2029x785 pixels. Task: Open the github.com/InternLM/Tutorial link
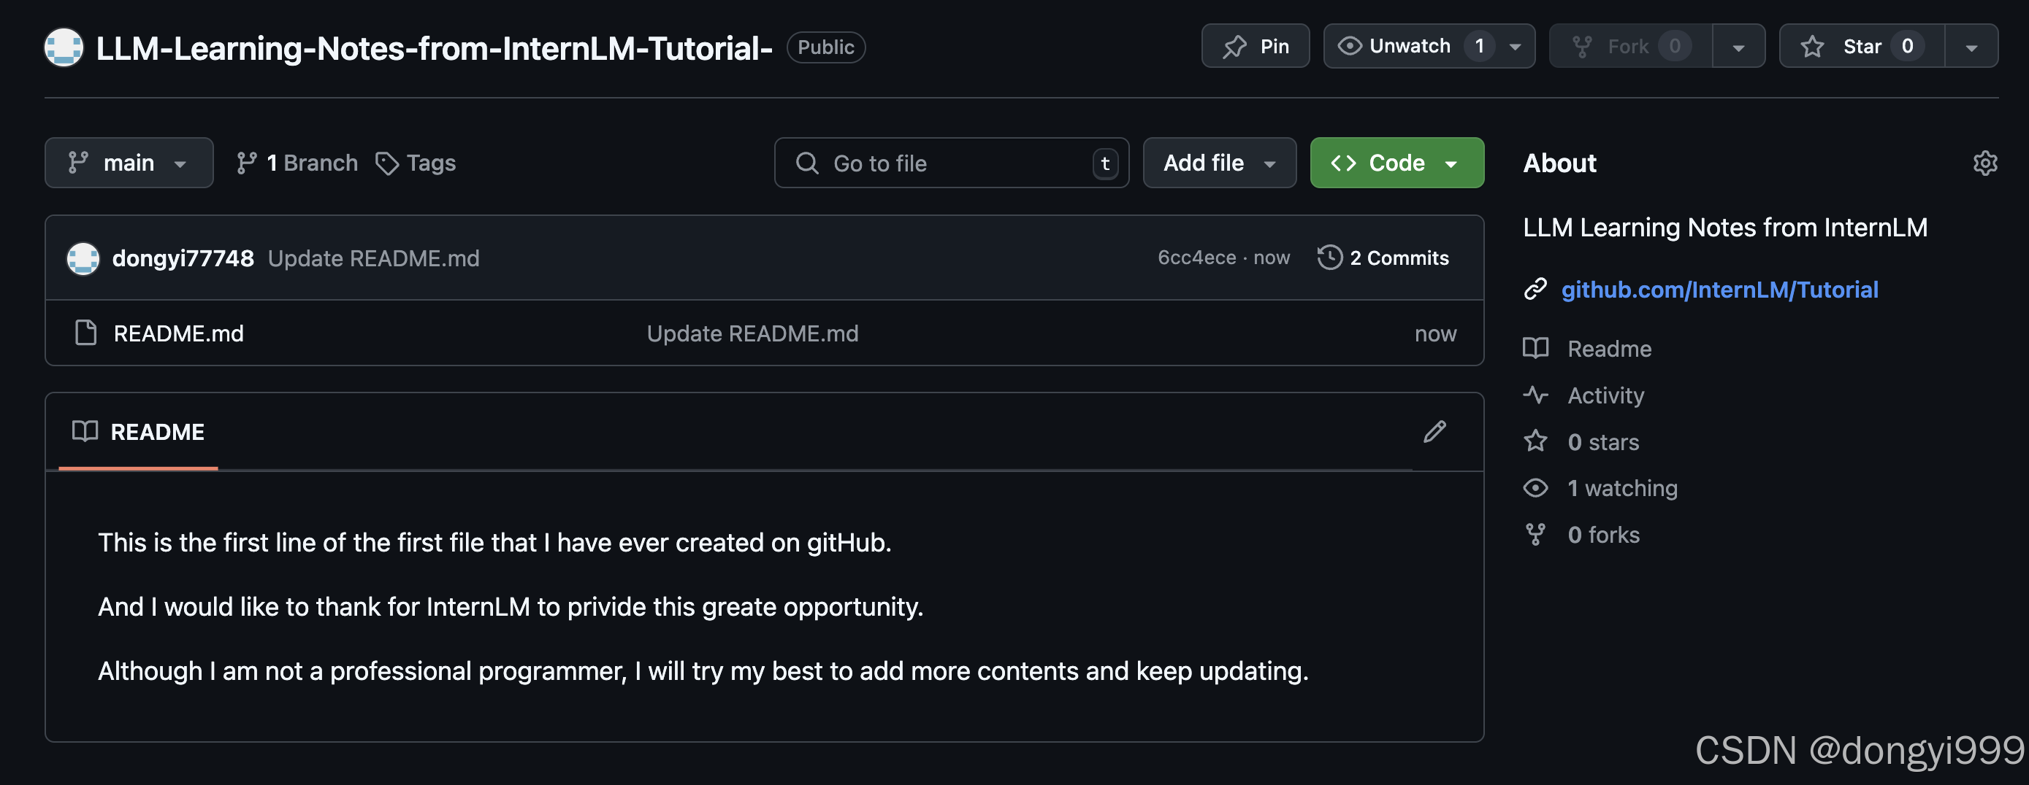click(1719, 290)
